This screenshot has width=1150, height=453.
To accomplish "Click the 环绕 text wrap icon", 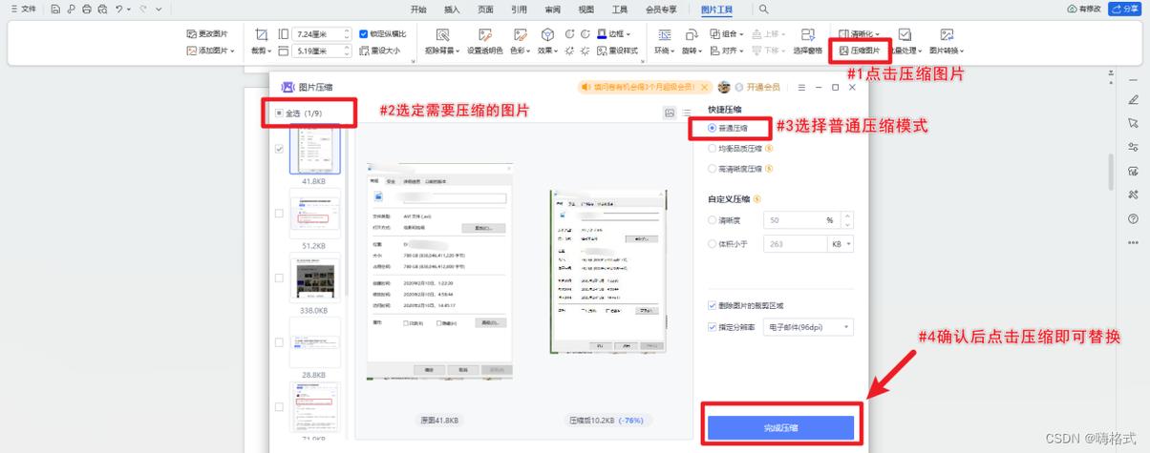I will tap(664, 35).
